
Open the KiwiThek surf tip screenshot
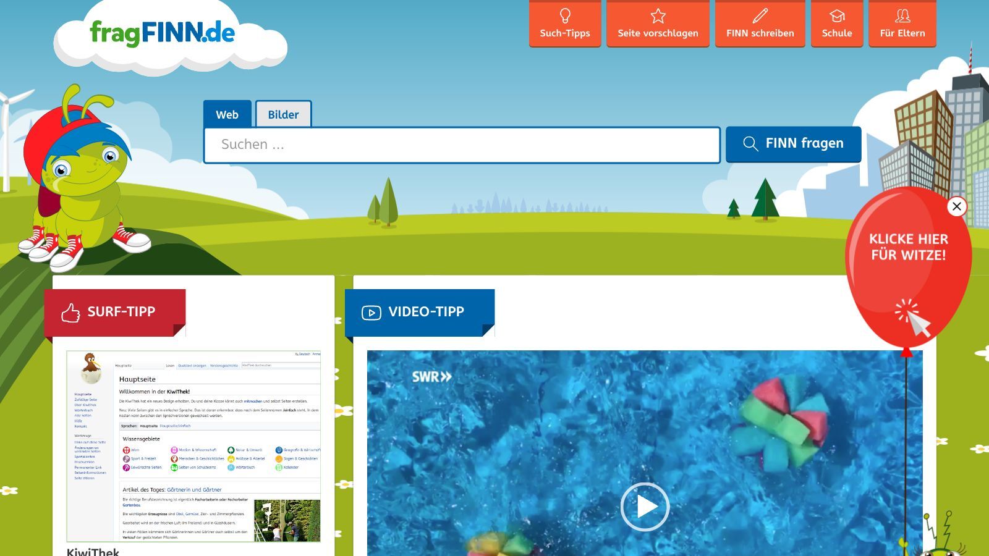coord(193,446)
